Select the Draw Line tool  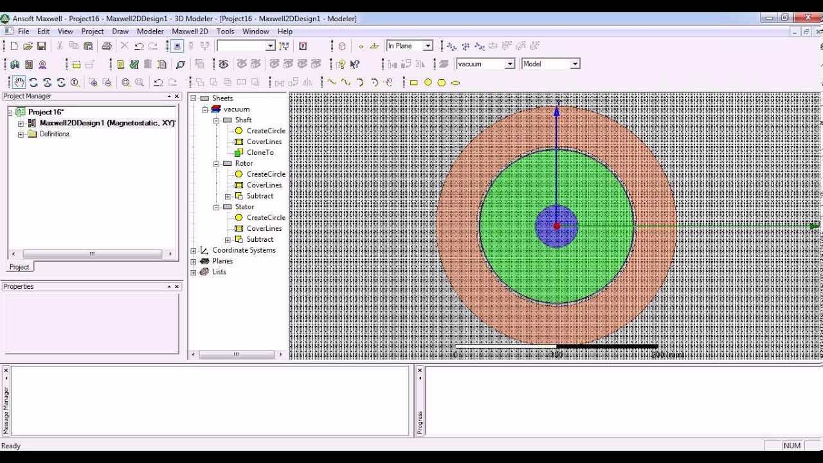tap(332, 82)
